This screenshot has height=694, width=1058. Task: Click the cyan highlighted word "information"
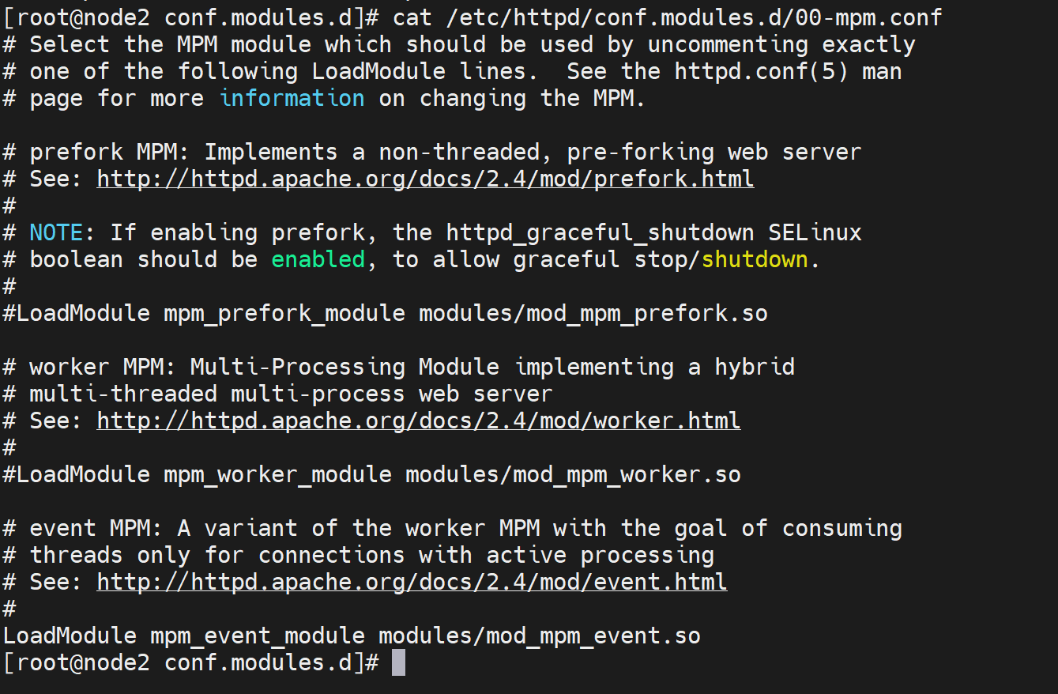tap(292, 98)
